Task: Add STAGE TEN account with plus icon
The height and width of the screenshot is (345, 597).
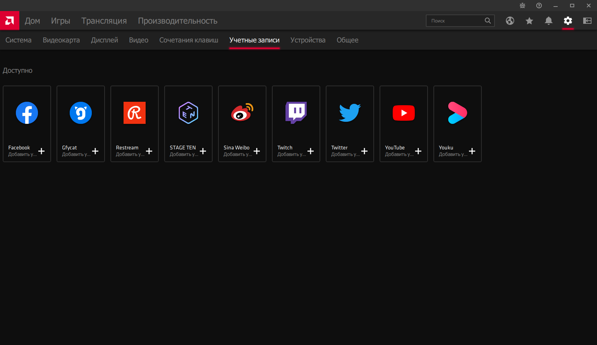Action: coord(203,151)
